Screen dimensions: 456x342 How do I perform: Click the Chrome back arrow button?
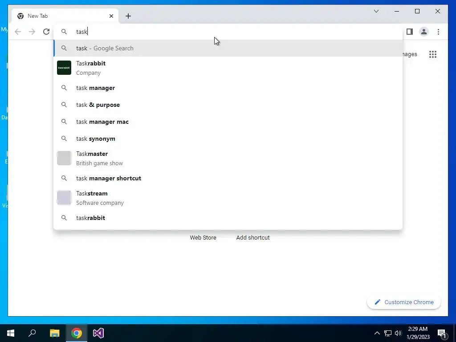click(18, 32)
